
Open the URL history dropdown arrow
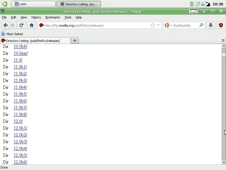point(158,25)
